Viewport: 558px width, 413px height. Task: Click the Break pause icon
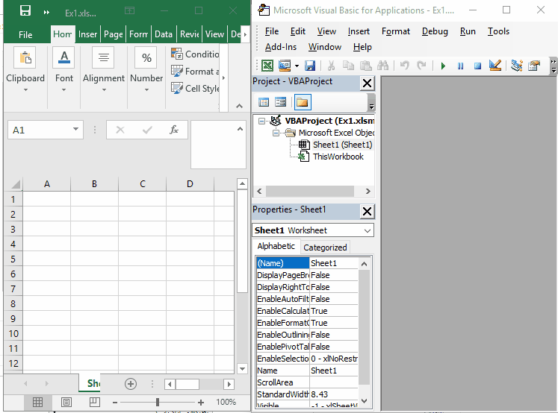460,66
